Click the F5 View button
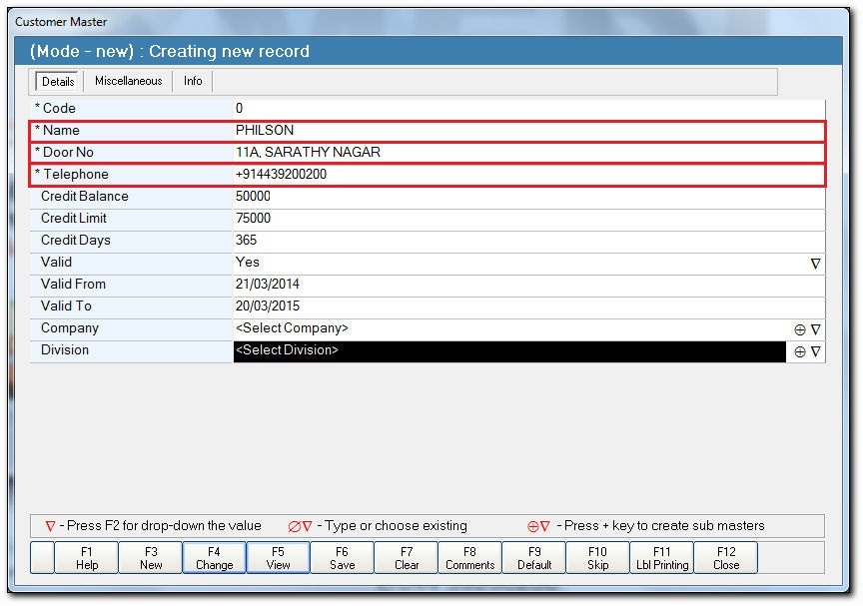Viewport: 863px width, 606px height. [x=279, y=558]
